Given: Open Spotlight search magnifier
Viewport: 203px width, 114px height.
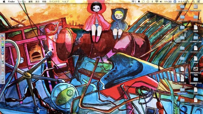Looking at the screenshot, I should 193,1.
